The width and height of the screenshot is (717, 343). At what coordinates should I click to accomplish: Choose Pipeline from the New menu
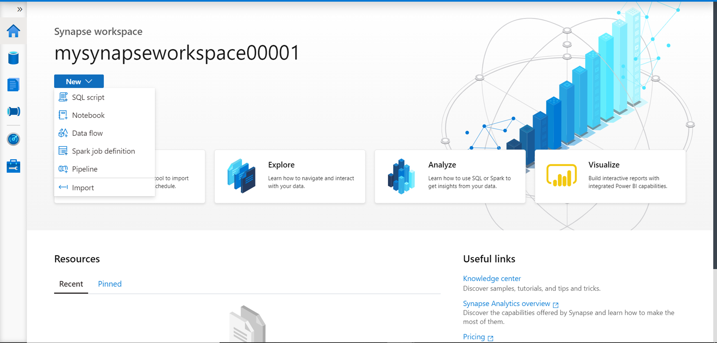[104, 169]
